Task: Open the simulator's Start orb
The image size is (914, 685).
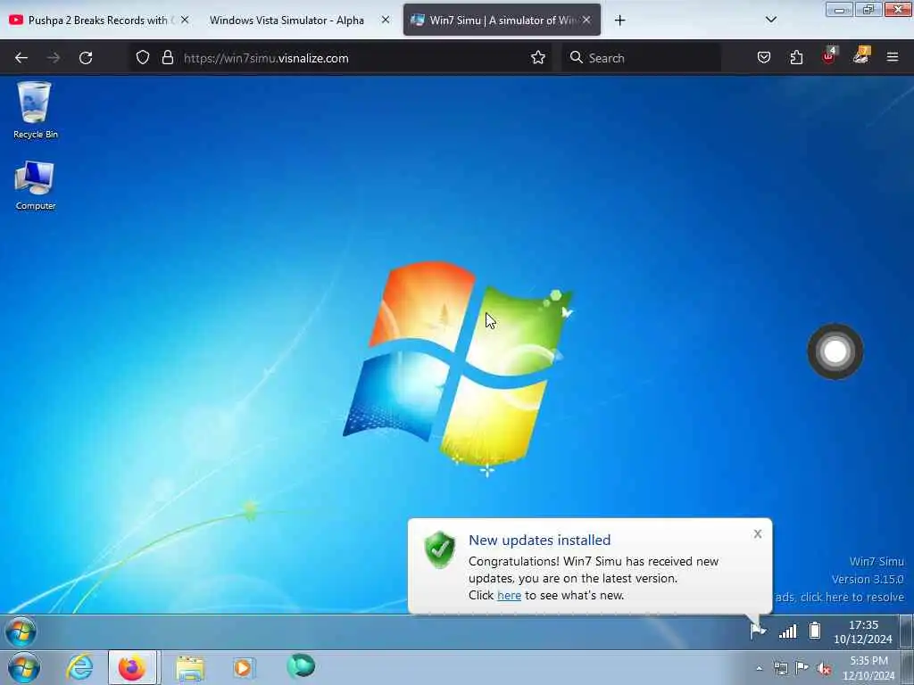Action: 21,631
